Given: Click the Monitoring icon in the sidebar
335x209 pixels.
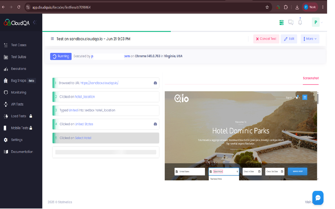Looking at the screenshot, I should pos(6,92).
